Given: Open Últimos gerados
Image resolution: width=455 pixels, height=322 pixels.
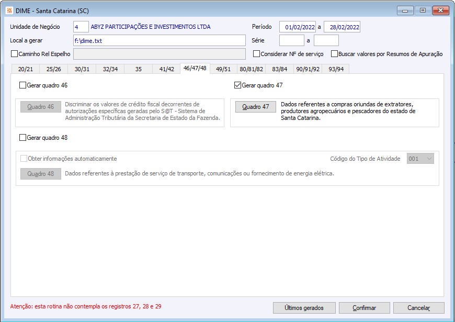Looking at the screenshot, I should (x=304, y=308).
